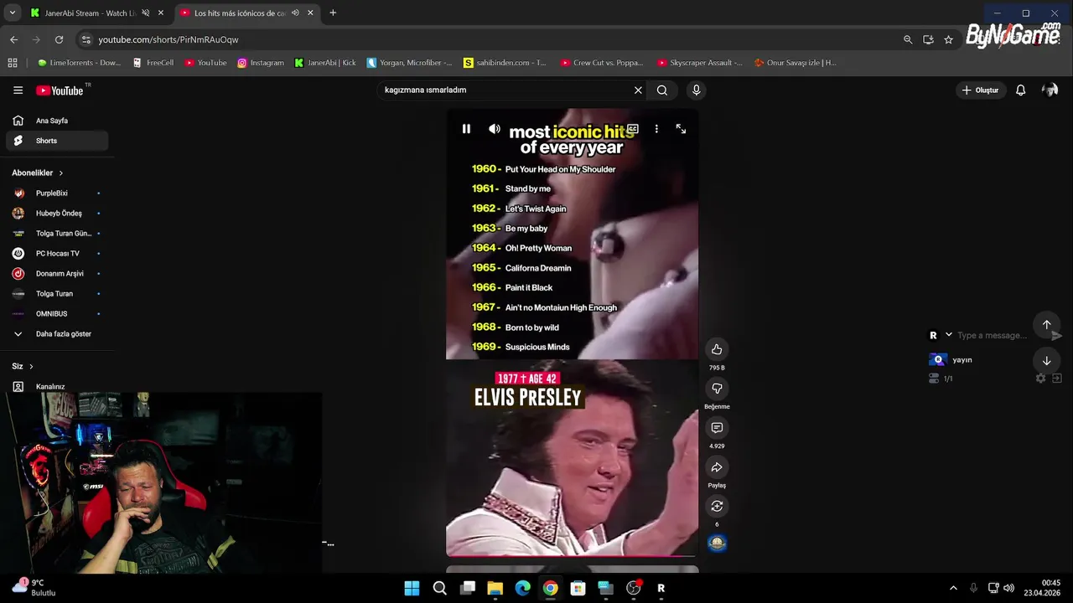Open YouTube notifications bell
Image resolution: width=1073 pixels, height=603 pixels.
pos(1020,90)
